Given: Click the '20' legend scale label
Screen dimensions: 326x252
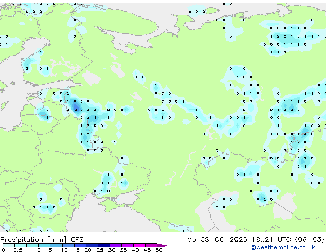Looking at the screenshot, I should click(88, 250).
